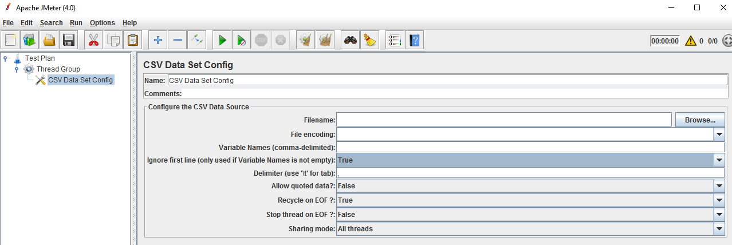The height and width of the screenshot is (245, 732).
Task: Open the Run menu
Action: click(76, 23)
